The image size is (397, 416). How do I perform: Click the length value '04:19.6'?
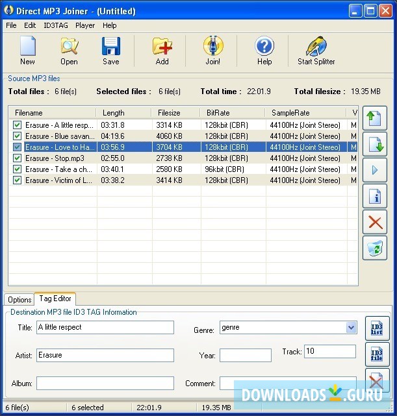click(112, 136)
